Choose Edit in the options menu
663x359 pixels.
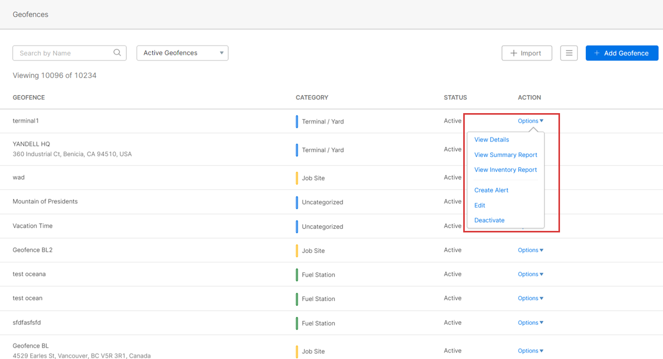click(480, 206)
